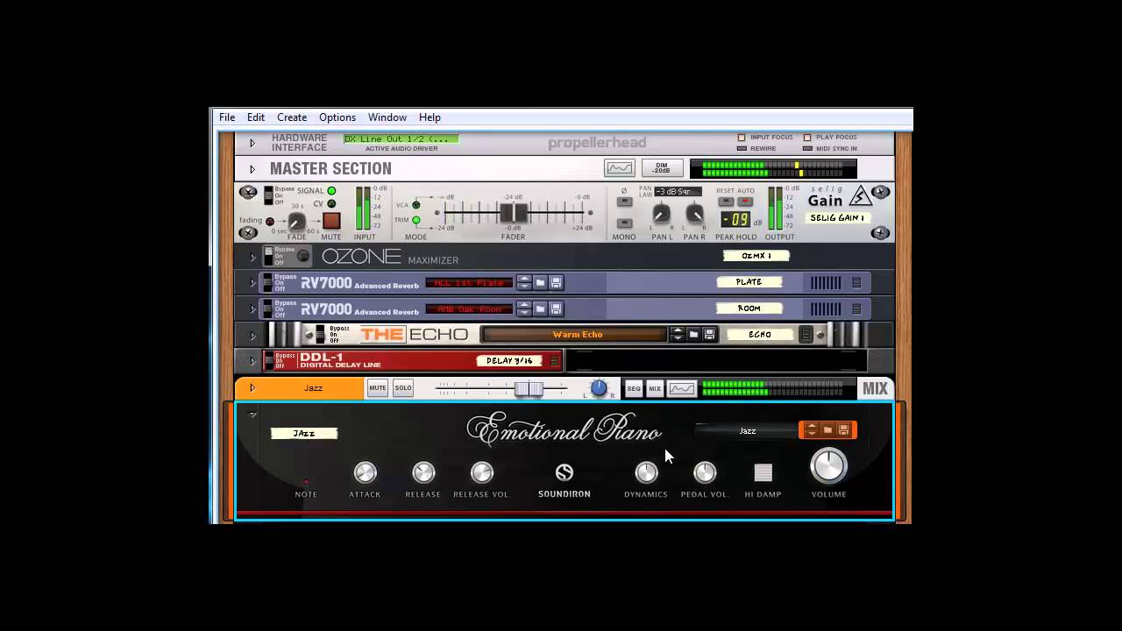1122x631 pixels.
Task: Click the Selig Gain fader handle
Action: 514,212
